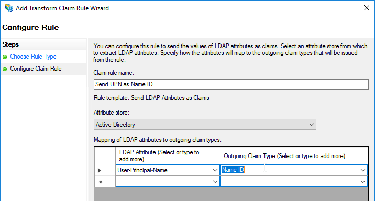Close the Add Transform Claim Rule Wizard
The image size is (375, 201).
coord(367,8)
